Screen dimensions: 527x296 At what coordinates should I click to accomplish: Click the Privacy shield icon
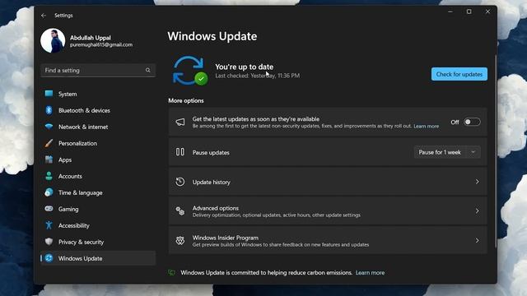tap(49, 242)
